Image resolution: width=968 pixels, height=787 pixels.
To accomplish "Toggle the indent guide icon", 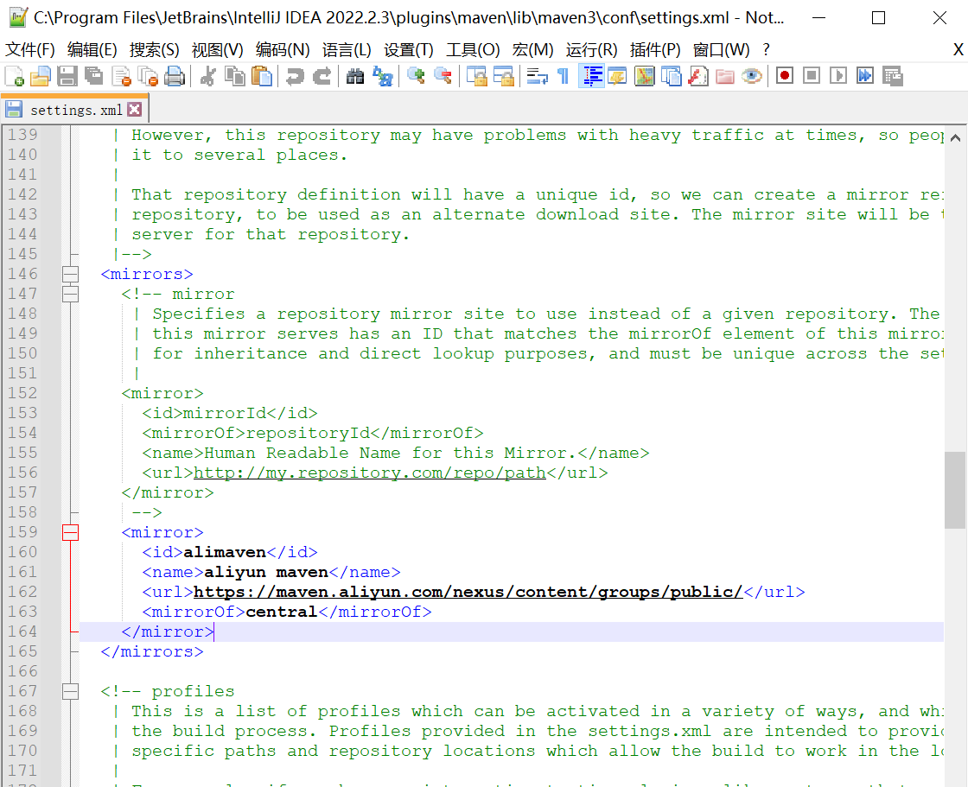I will tap(591, 76).
